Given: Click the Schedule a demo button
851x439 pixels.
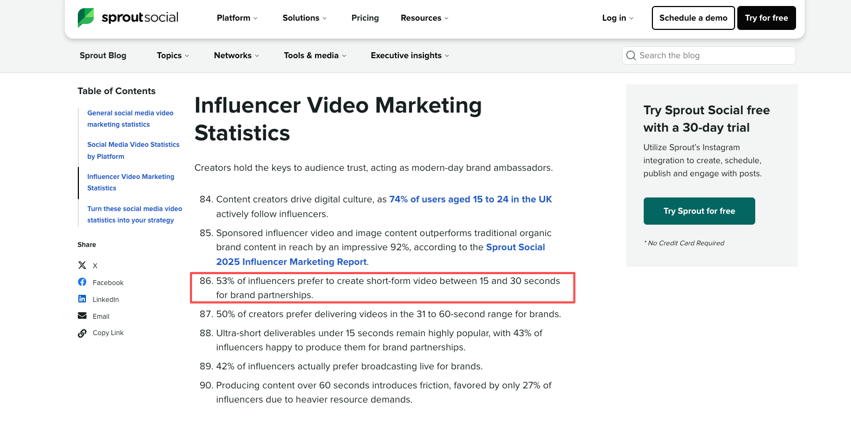Looking at the screenshot, I should point(693,18).
